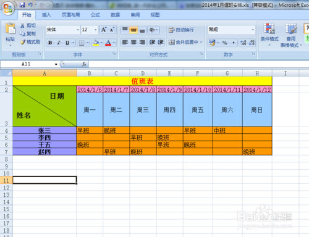Click the Select All corner button
The image size is (309, 237).
6,73
